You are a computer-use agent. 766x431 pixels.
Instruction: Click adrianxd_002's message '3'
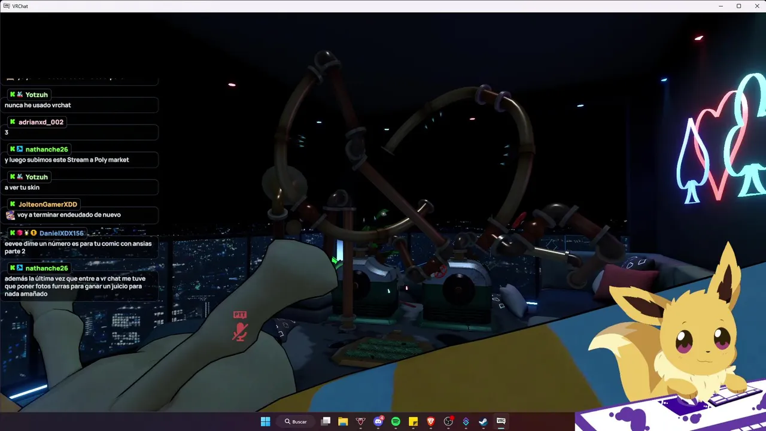click(7, 133)
